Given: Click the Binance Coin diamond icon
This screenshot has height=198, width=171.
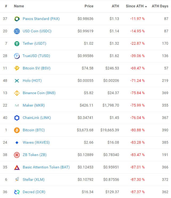Looking at the screenshot, I should click(x=17, y=93).
